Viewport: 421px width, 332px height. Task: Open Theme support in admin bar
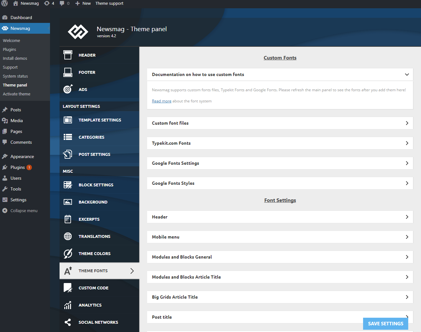[109, 3]
